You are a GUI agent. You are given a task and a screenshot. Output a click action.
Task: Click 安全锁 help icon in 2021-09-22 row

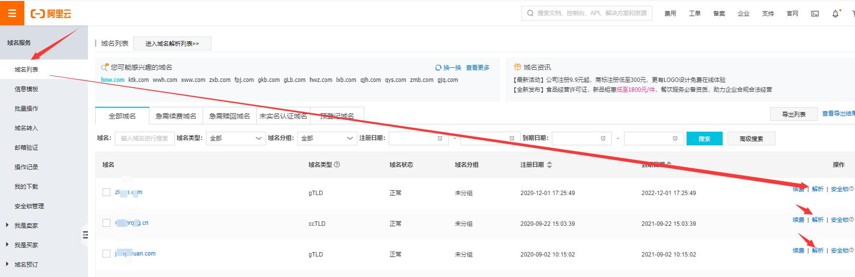[852, 219]
